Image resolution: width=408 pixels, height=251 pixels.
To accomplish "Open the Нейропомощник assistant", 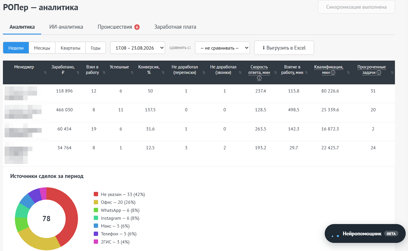I will point(365,234).
